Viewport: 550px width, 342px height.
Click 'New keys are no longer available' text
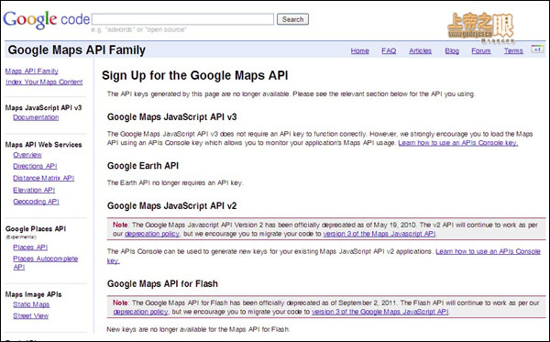(198, 329)
